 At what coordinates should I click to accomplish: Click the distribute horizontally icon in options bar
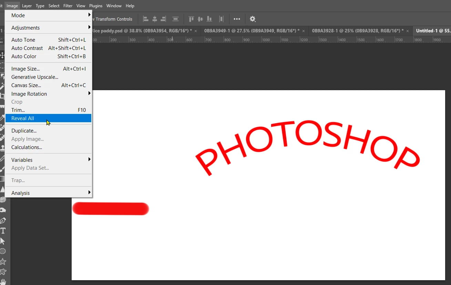click(222, 19)
